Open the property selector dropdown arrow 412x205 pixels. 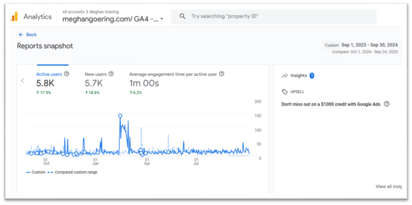coord(162,19)
